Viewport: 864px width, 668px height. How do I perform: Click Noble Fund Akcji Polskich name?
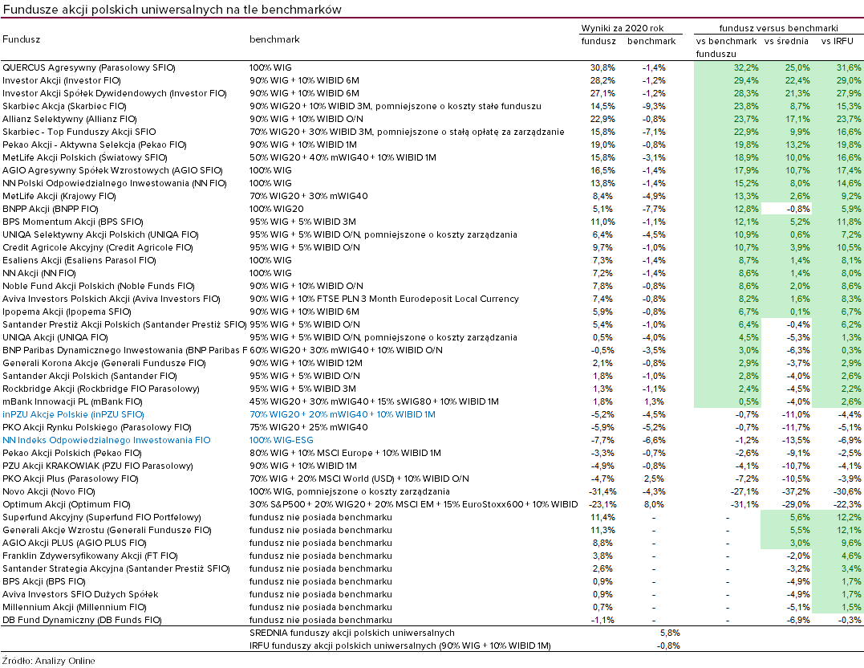(x=99, y=286)
